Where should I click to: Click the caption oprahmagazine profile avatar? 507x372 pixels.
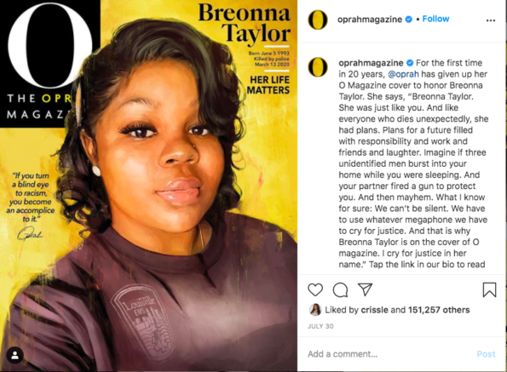318,67
